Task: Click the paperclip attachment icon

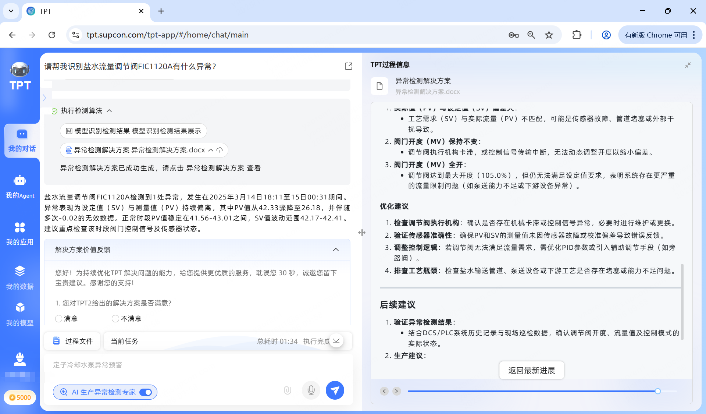Action: (x=287, y=390)
